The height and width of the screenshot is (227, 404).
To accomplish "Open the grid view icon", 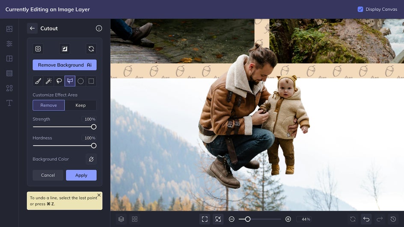I will coord(134,219).
